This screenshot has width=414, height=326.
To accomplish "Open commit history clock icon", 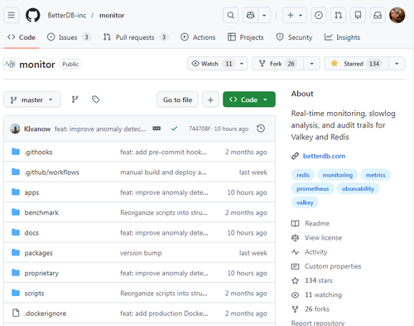I will pyautogui.click(x=261, y=129).
